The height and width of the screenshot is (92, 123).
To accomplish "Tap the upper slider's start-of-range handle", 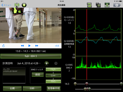I will click(75, 84).
